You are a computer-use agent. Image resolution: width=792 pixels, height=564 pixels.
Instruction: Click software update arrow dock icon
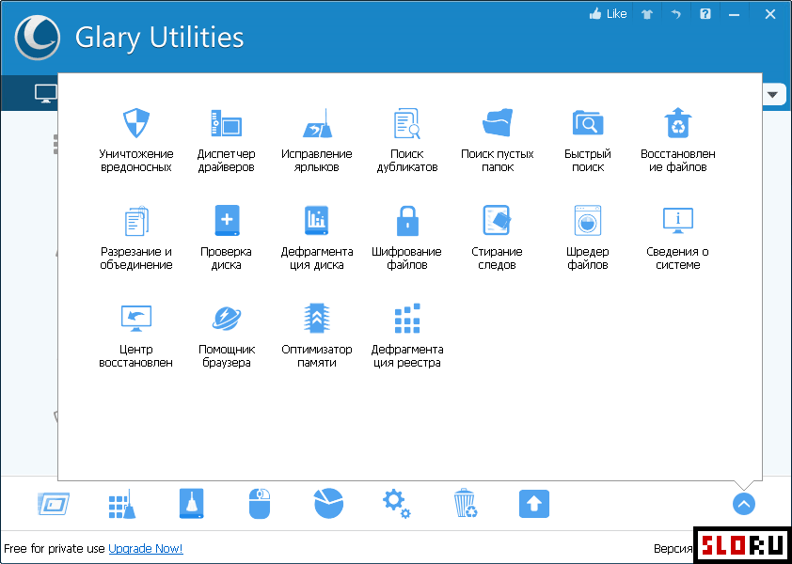pos(534,504)
